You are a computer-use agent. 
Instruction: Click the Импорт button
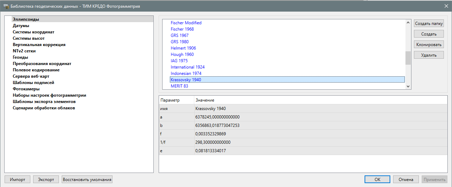pyautogui.click(x=18, y=179)
